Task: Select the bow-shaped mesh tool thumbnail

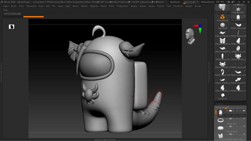Action: (222, 41)
